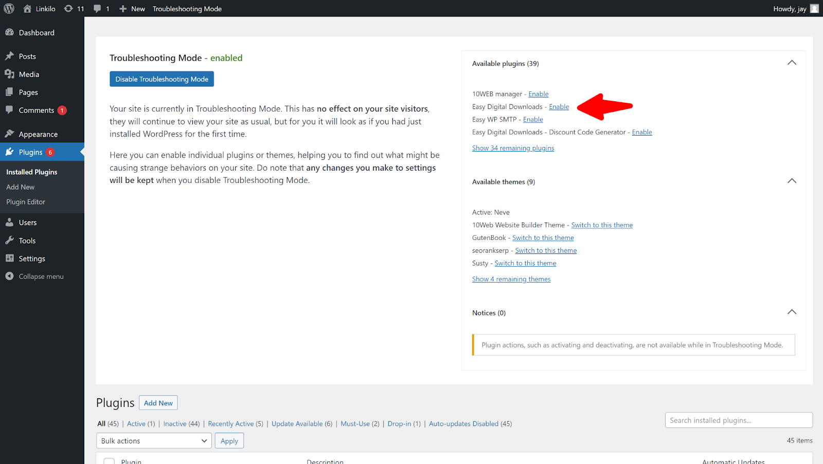Filter plugins by Update Available (6)
Viewport: 823px width, 464px height.
pyautogui.click(x=302, y=424)
